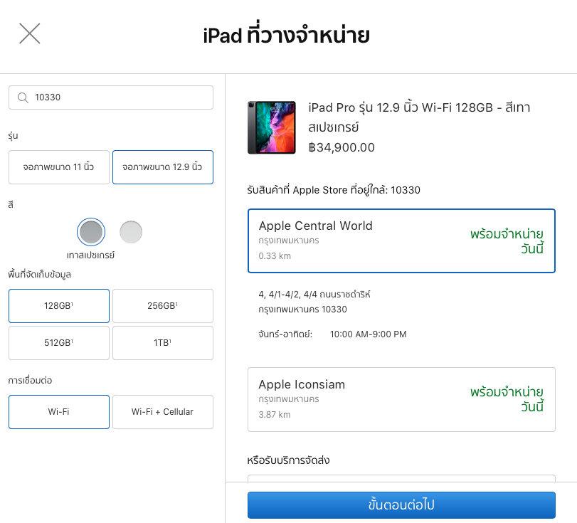The height and width of the screenshot is (523, 577).
Task: Choose Wi-Fi + Cellular connectivity option
Action: [163, 412]
